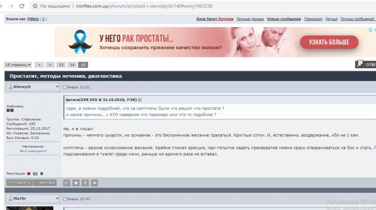Click the site security info icon
The height and width of the screenshot is (210, 376).
[x=35, y=6]
